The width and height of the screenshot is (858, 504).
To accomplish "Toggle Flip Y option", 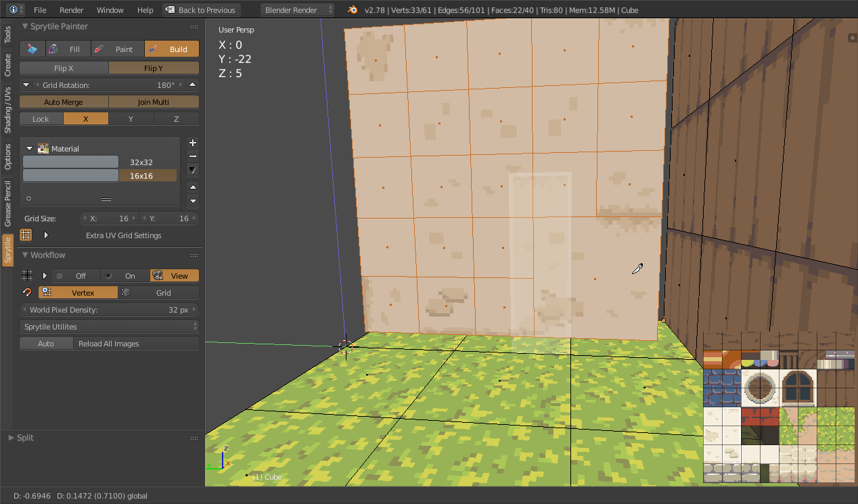I will (x=154, y=68).
